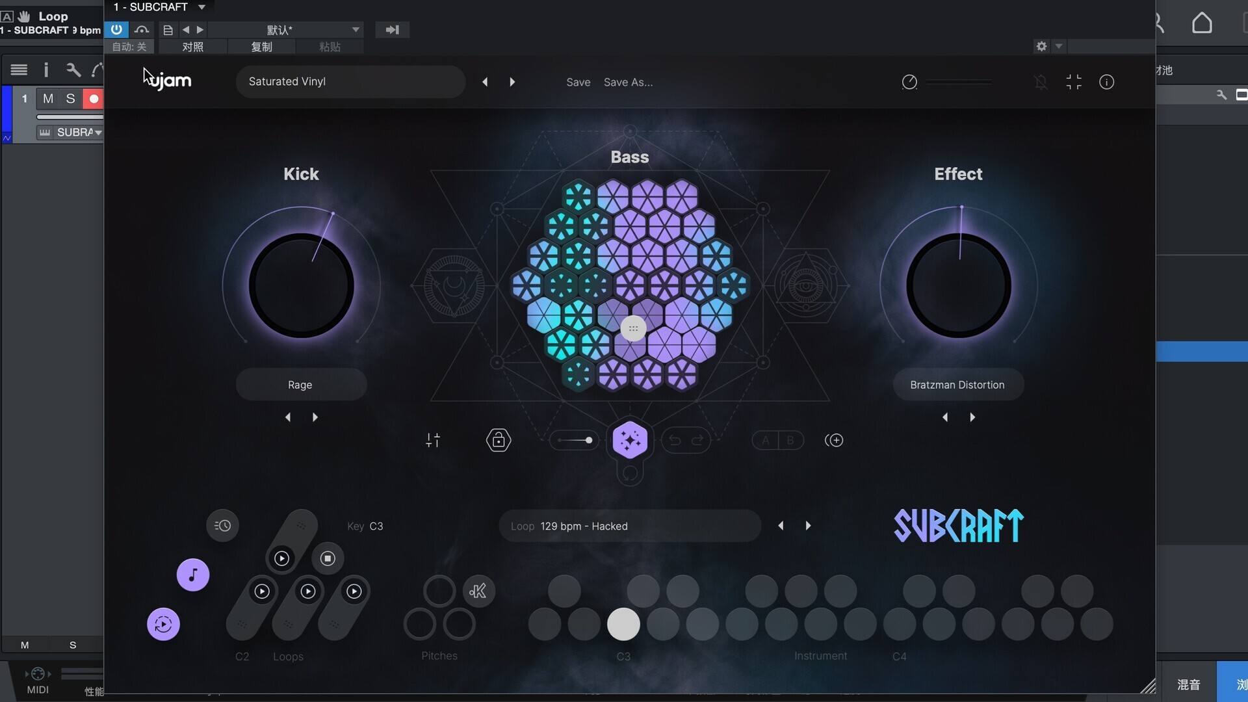Toggle the purple note mode button
Image resolution: width=1248 pixels, height=702 pixels.
(193, 575)
